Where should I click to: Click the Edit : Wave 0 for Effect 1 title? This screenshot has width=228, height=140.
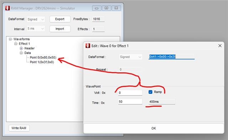tap(110, 46)
